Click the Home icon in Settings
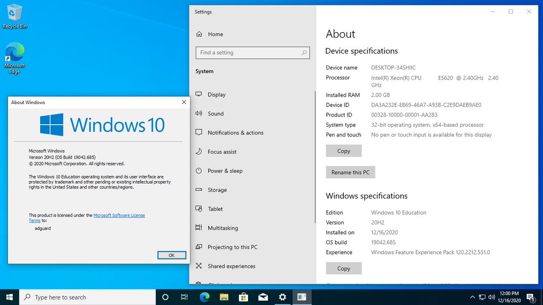543x305 pixels. point(199,34)
